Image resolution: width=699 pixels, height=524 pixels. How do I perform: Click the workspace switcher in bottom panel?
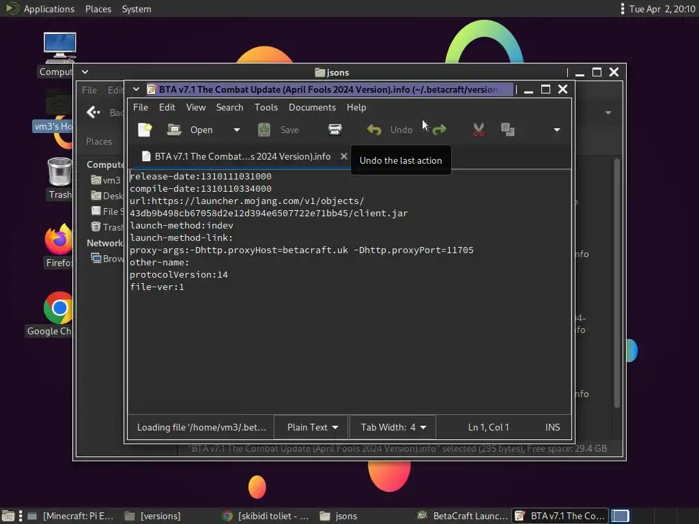(x=620, y=516)
